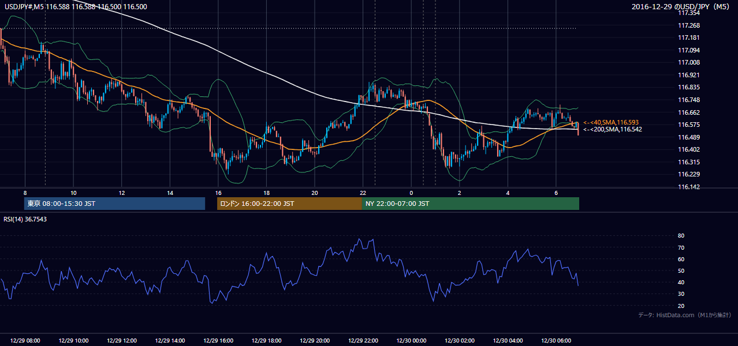The height and width of the screenshot is (346, 738).
Task: Click price axis value 117.268
Action: (x=688, y=25)
